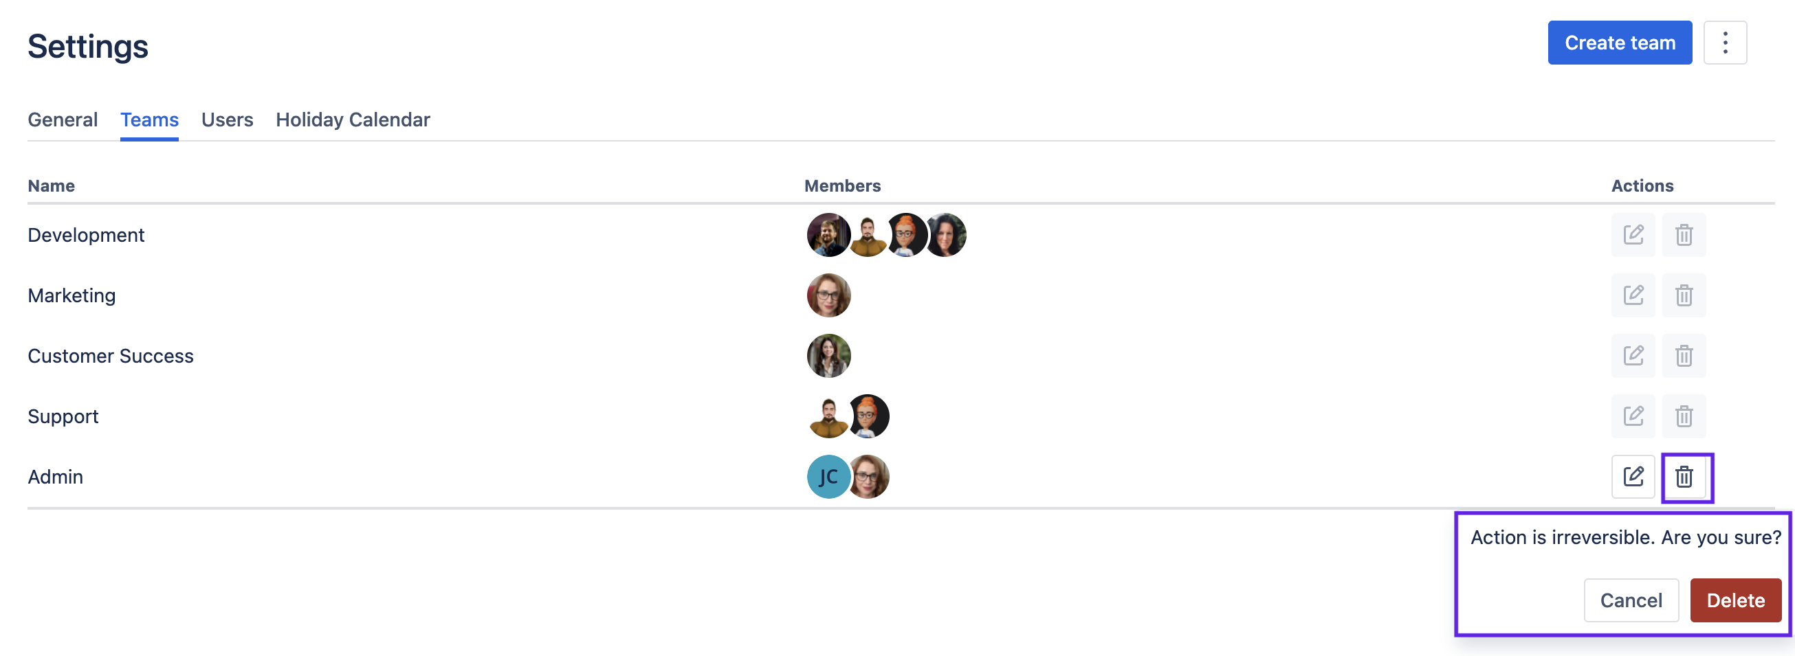Switch to the General tab
This screenshot has height=656, width=1795.
pos(63,120)
